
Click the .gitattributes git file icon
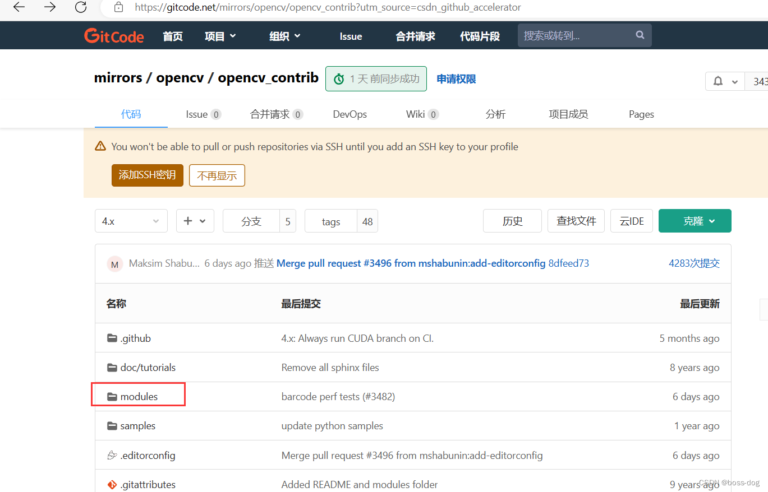112,485
